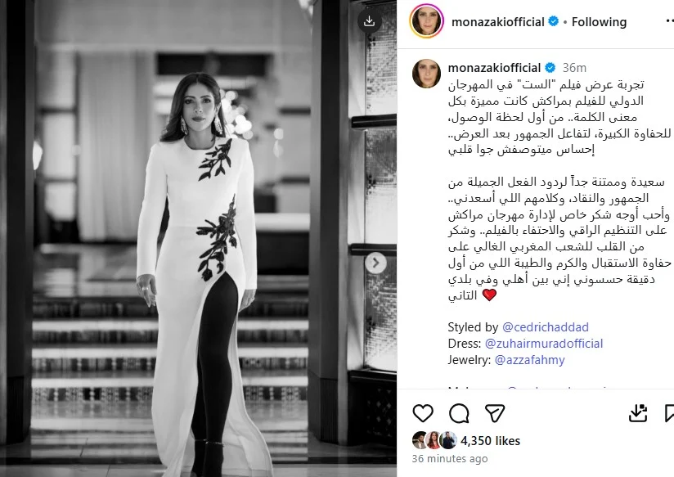Save post with bookmark icon
Image resolution: width=674 pixels, height=477 pixels.
(669, 413)
